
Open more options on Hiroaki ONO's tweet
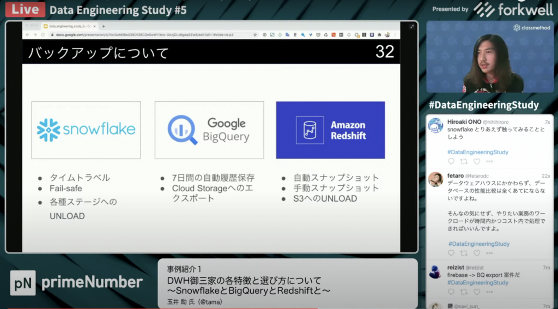(x=489, y=162)
